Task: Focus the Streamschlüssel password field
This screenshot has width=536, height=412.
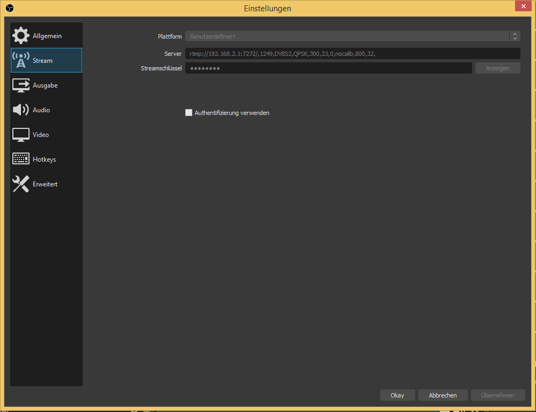Action: [328, 68]
